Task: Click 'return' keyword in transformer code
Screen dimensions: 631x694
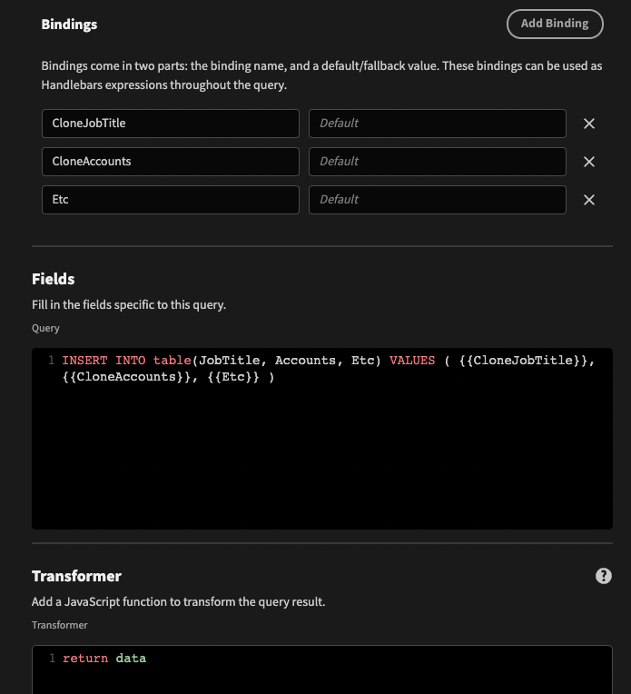Action: [85, 659]
